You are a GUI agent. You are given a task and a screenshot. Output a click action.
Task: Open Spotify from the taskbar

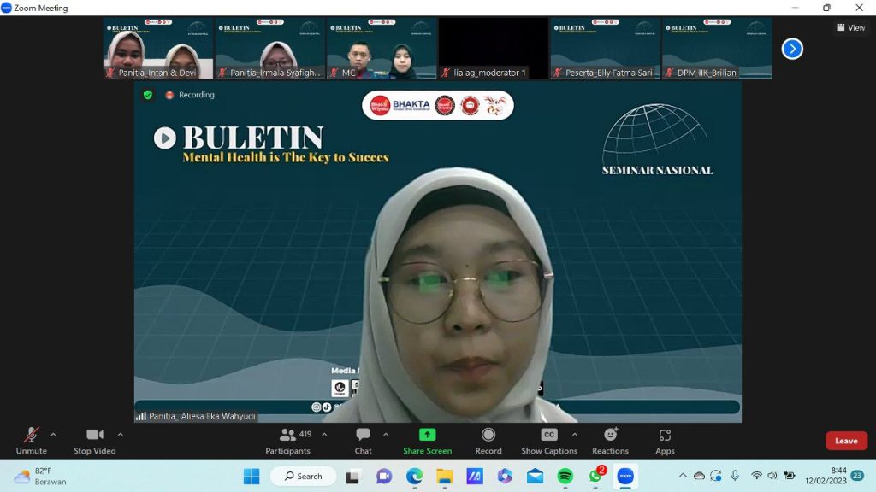coord(565,476)
